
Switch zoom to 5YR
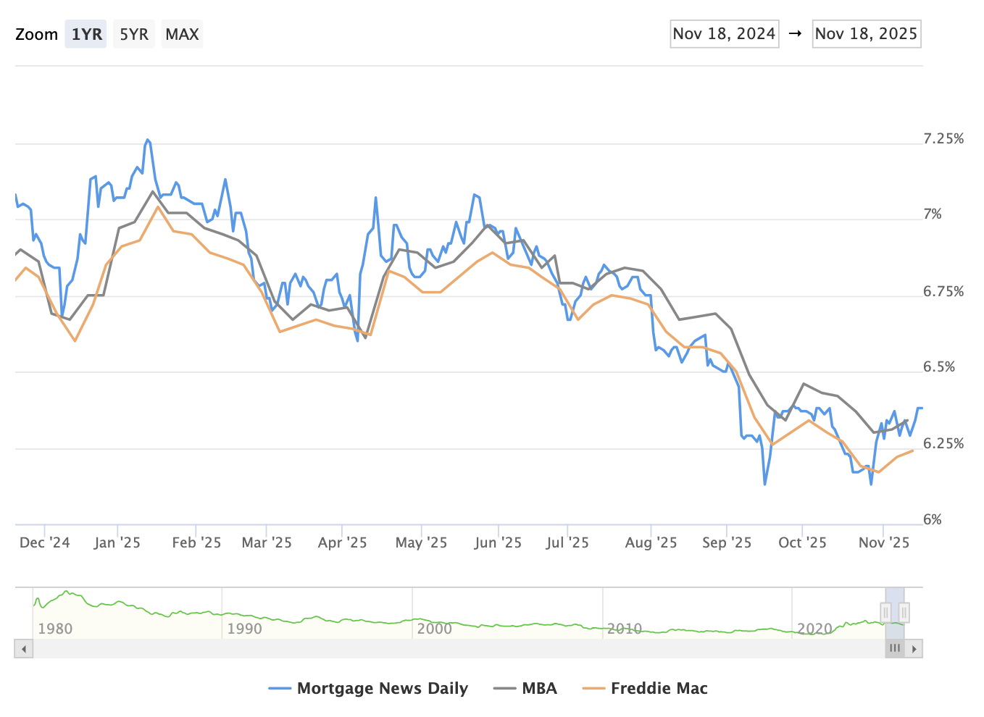134,34
